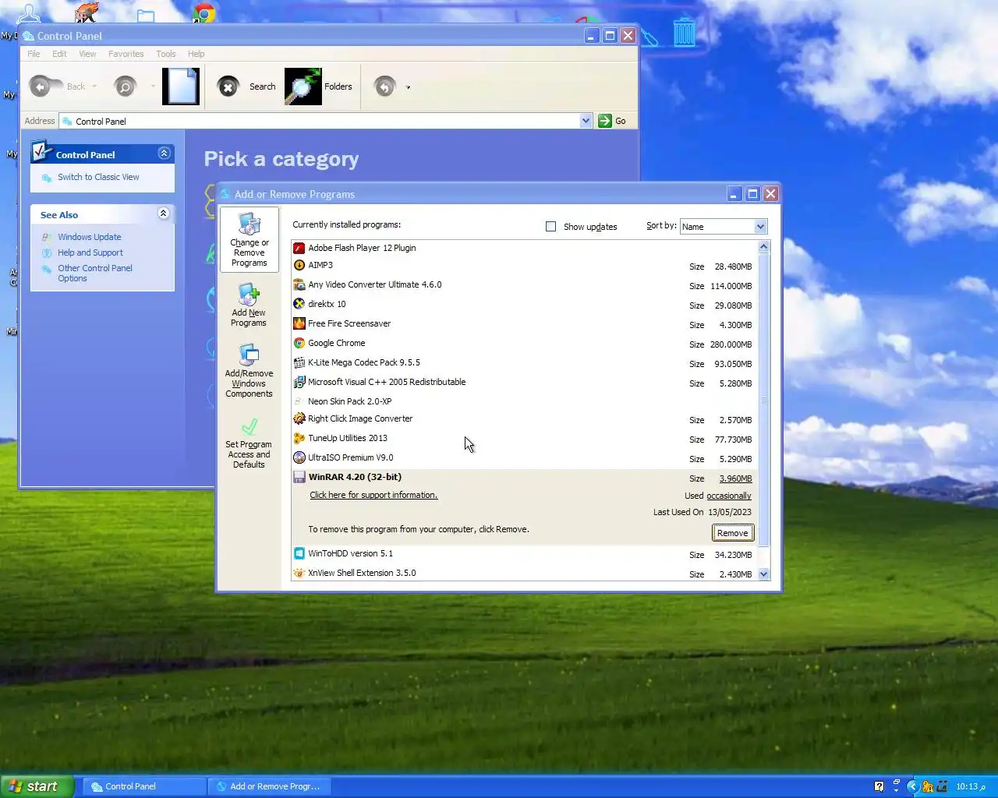Click the taskbar language bar help icon

point(879,786)
